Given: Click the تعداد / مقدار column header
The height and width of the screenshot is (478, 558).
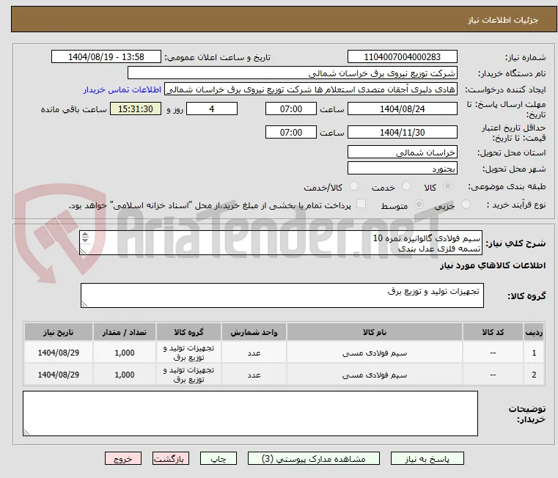Looking at the screenshot, I should (124, 332).
